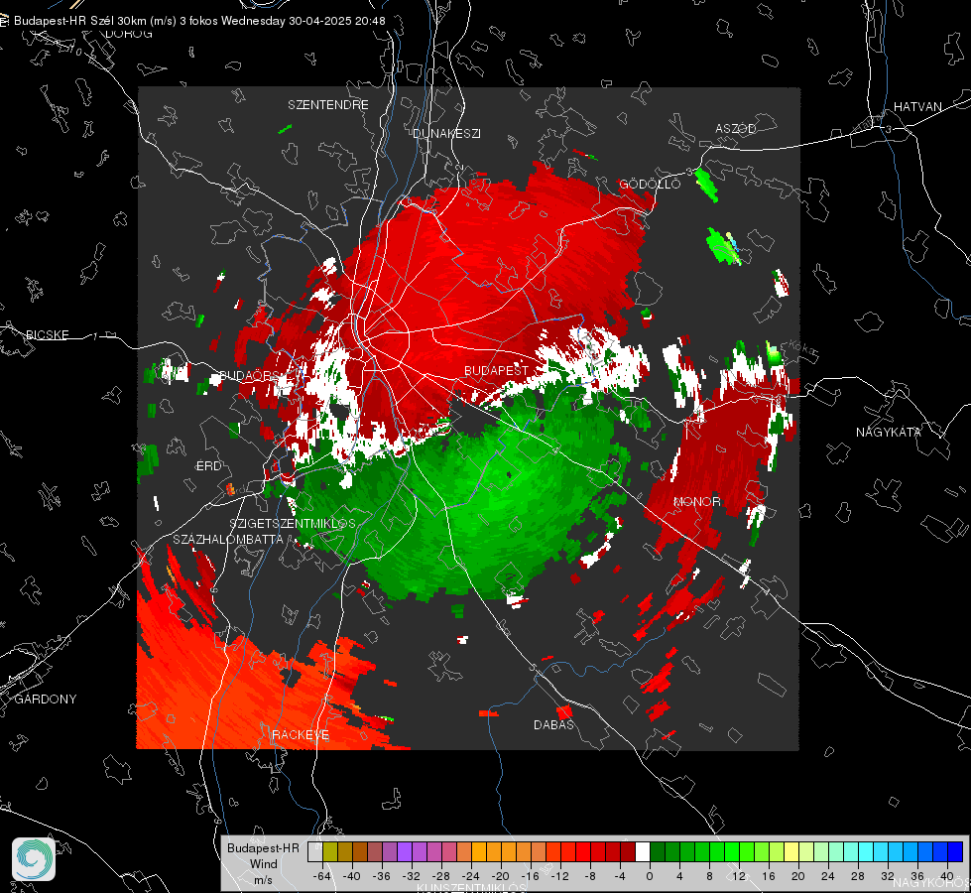The width and height of the screenshot is (971, 893).
Task: Click the 32 value on the legend scale
Action: click(888, 876)
